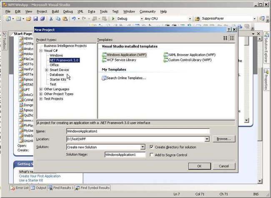271x198 pixels.
Task: Click the green Start Debugging arrow
Action: (x=113, y=18)
